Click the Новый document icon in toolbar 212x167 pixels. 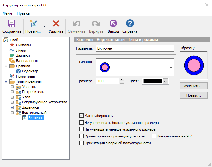(33, 24)
